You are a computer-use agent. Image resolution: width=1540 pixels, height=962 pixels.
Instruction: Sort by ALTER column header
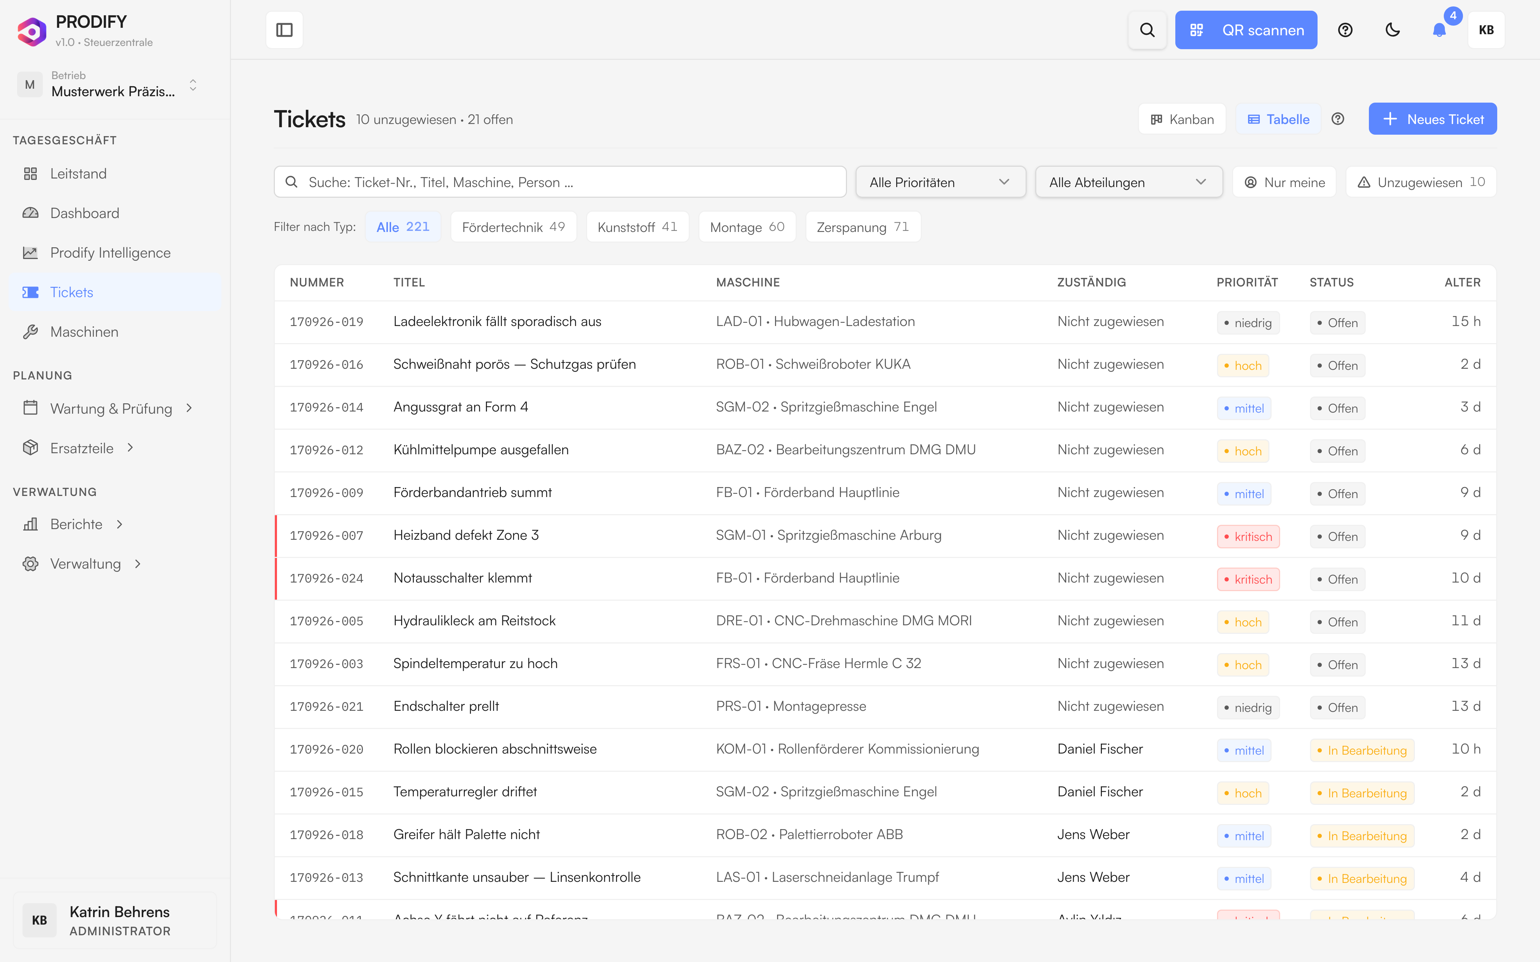click(x=1462, y=283)
